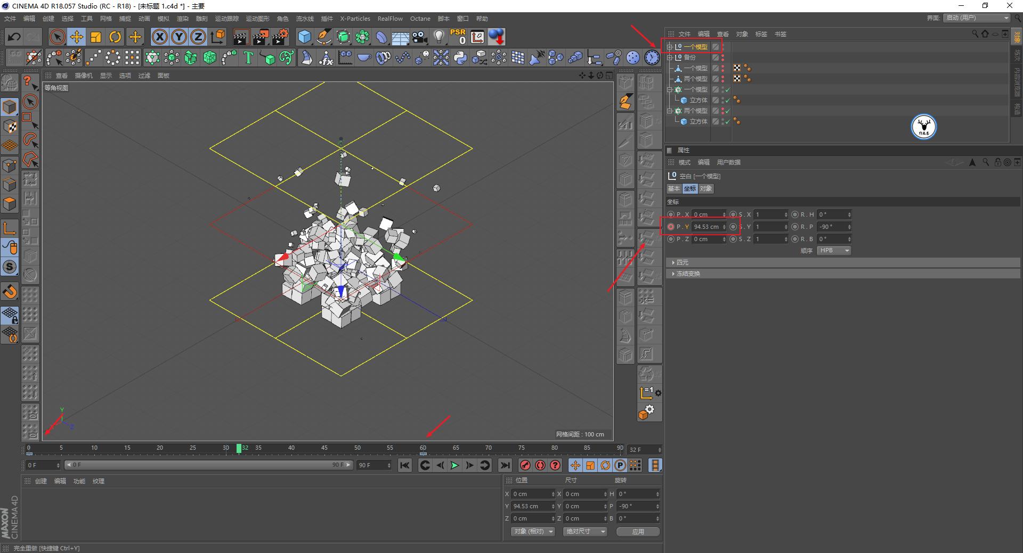Open the 运动图形 menu
Image resolution: width=1023 pixels, height=553 pixels.
pyautogui.click(x=257, y=19)
